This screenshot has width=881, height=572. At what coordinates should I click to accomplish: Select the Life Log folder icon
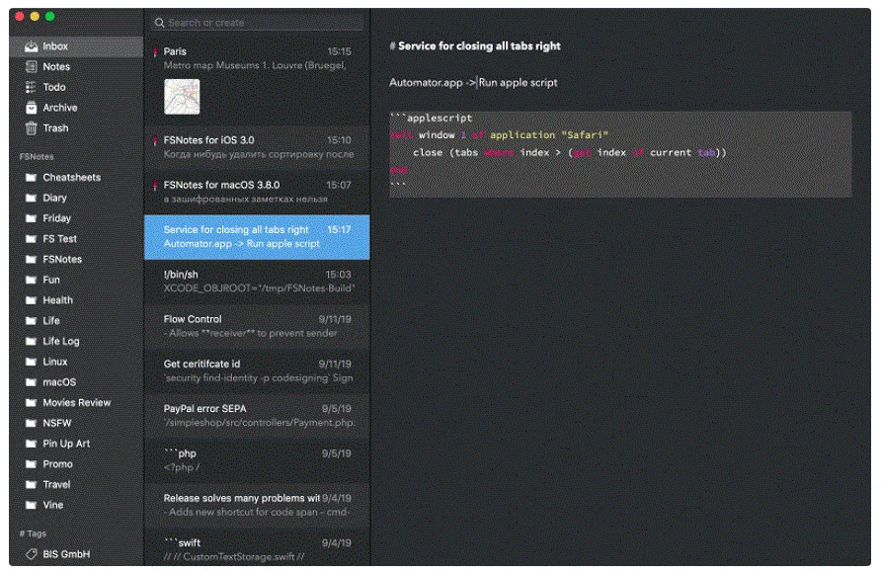click(31, 341)
